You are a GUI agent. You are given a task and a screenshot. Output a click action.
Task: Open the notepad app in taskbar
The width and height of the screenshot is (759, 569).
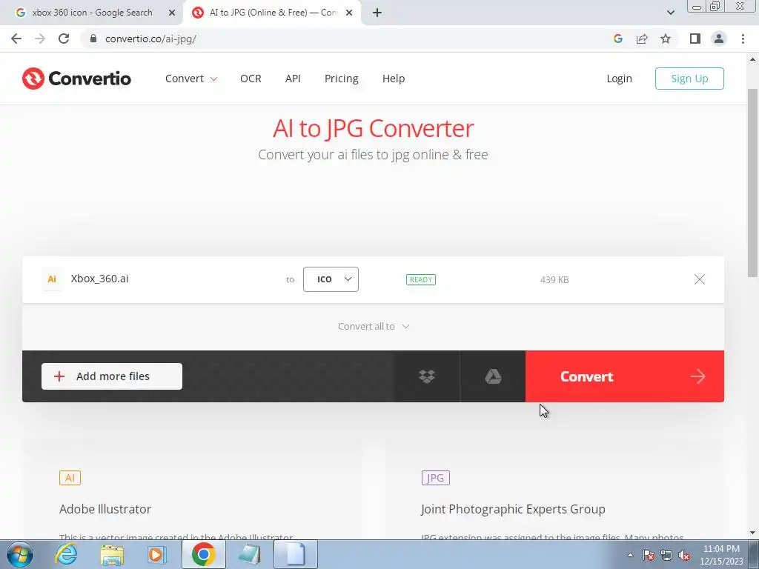[250, 554]
